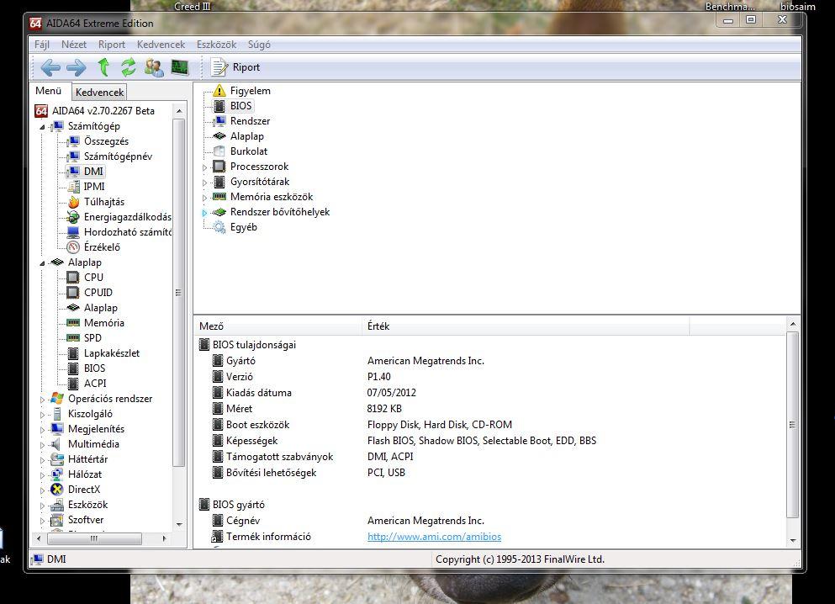Select BIOS in the left tree
The image size is (835, 604).
(94, 368)
